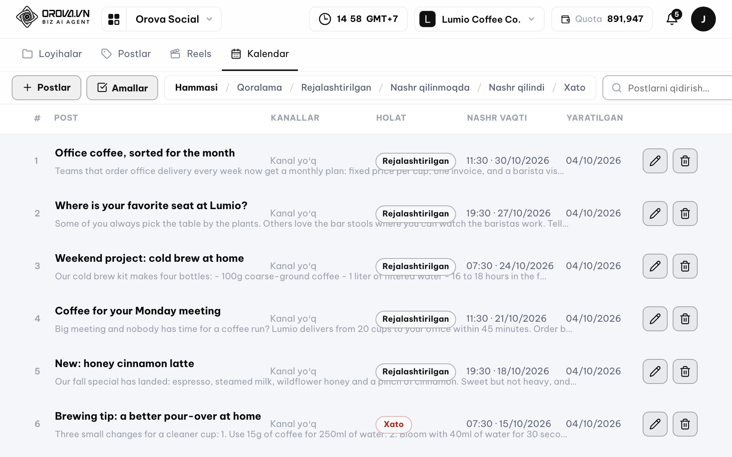The width and height of the screenshot is (732, 457).
Task: Click the YARATILGAN column header
Action: 595,118
